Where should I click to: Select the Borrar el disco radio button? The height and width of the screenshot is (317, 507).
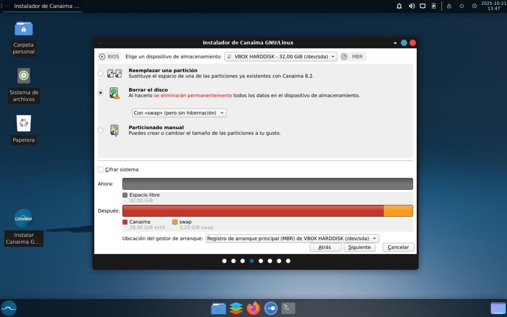click(x=101, y=93)
